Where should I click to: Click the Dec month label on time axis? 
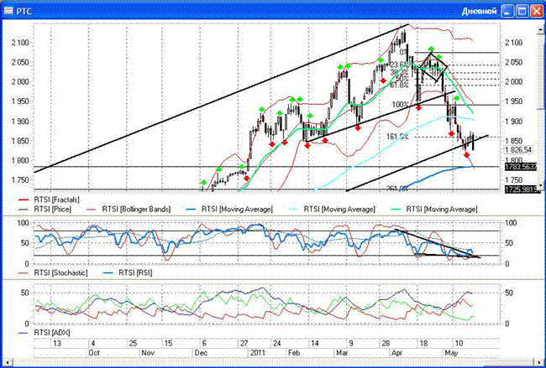[201, 353]
